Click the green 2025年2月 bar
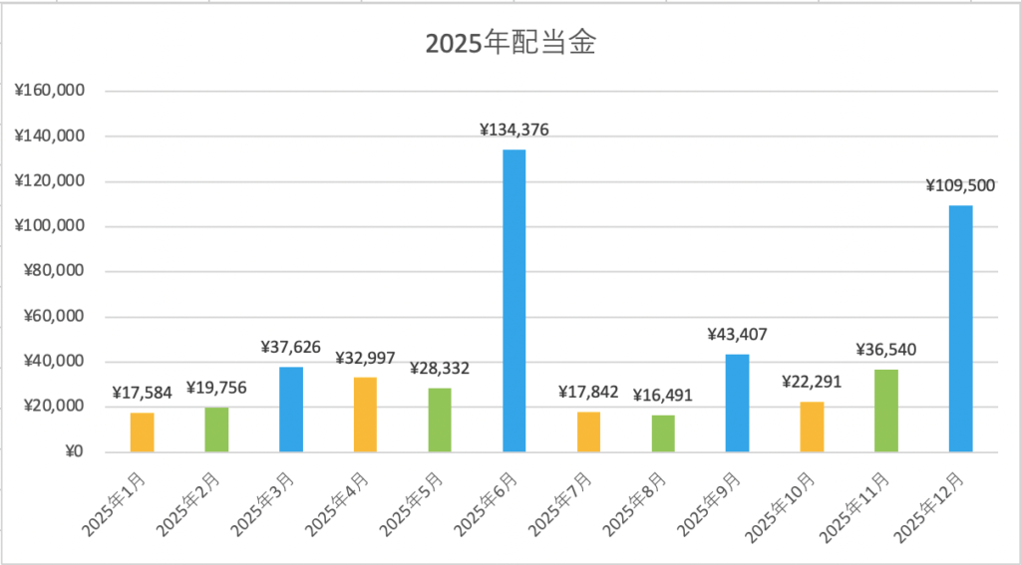Screen dimensions: 1021x565 point(216,430)
